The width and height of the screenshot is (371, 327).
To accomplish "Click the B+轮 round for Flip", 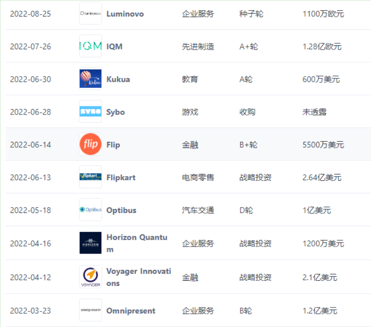I will coord(248,145).
